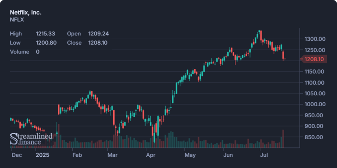Click the Open label in the legend

point(74,34)
